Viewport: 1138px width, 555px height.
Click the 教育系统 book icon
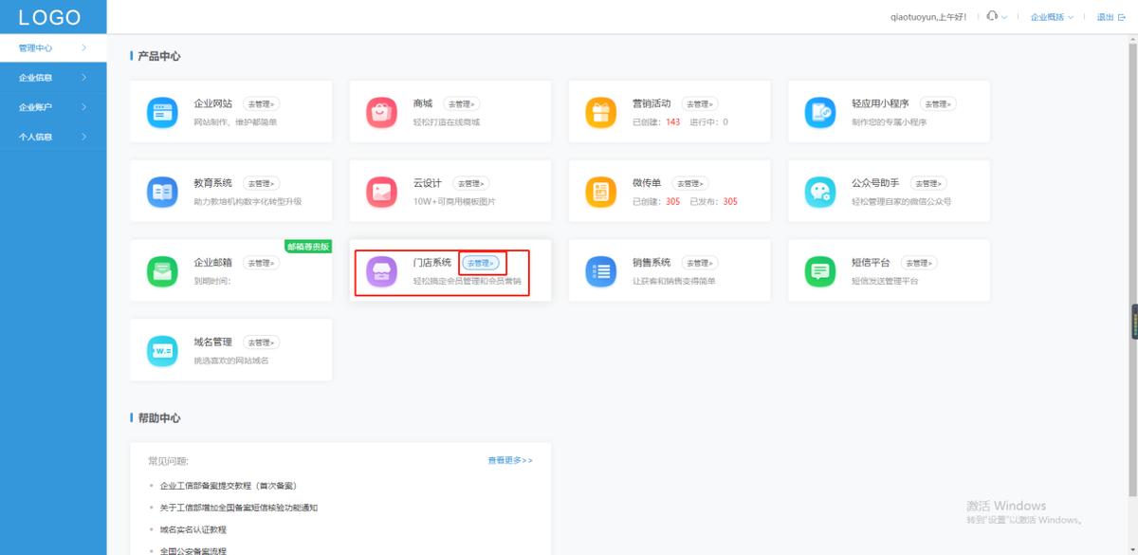(x=162, y=191)
